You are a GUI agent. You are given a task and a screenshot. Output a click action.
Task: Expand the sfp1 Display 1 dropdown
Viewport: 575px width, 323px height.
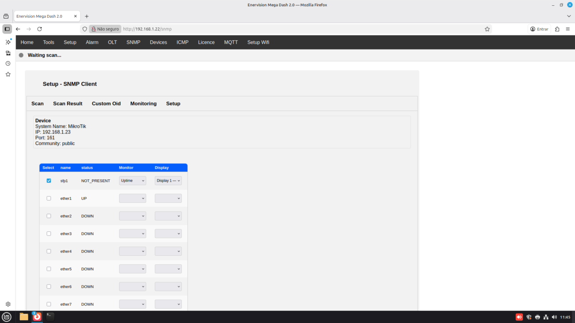click(x=168, y=181)
